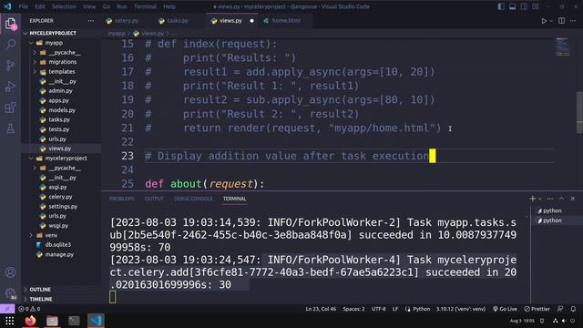Change LF end of line sequence
The image size is (583, 328).
pyautogui.click(x=395, y=309)
